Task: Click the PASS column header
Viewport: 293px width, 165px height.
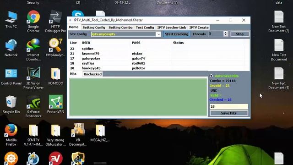Action: tap(136, 43)
